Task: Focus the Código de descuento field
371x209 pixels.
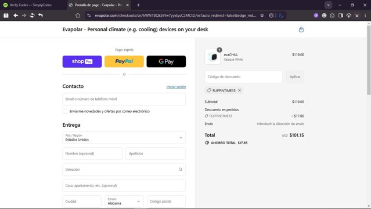Action: [x=243, y=77]
